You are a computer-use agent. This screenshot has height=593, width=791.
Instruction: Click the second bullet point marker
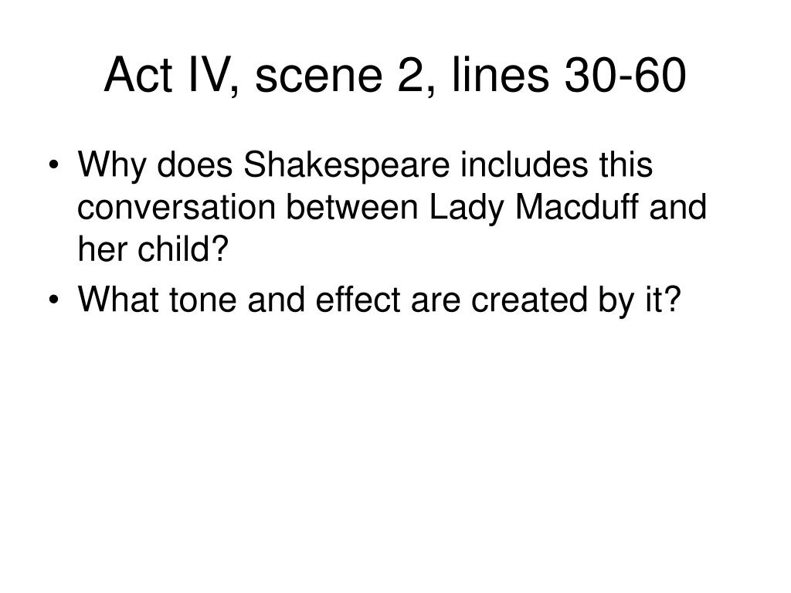pos(53,300)
